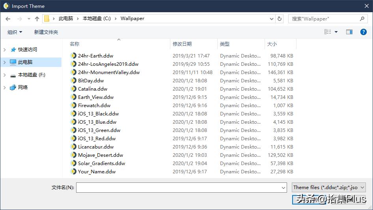Open the help button
373x210 pixels.
(x=363, y=32)
